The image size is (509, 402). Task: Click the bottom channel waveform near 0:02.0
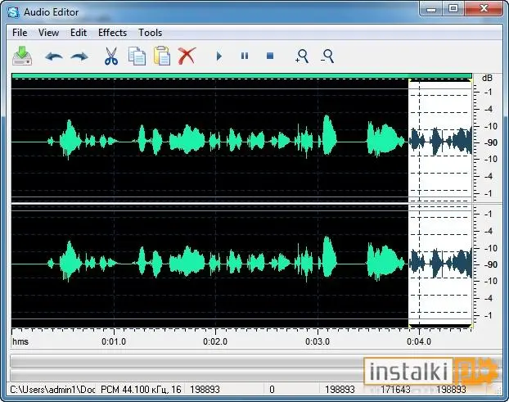(x=215, y=264)
